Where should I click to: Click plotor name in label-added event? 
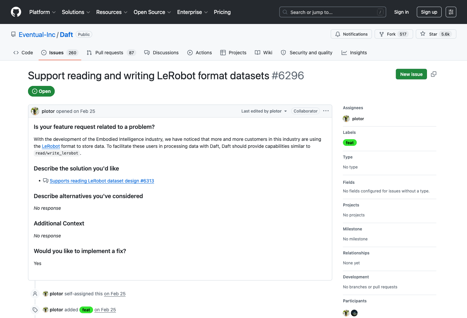56,310
